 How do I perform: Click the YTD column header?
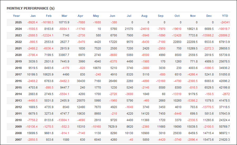[225, 16]
